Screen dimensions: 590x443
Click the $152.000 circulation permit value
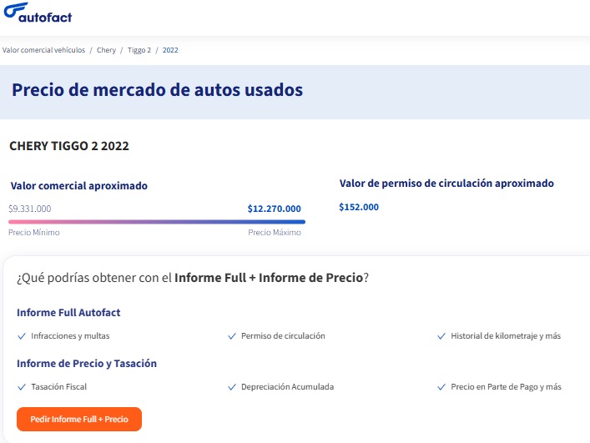click(x=359, y=207)
